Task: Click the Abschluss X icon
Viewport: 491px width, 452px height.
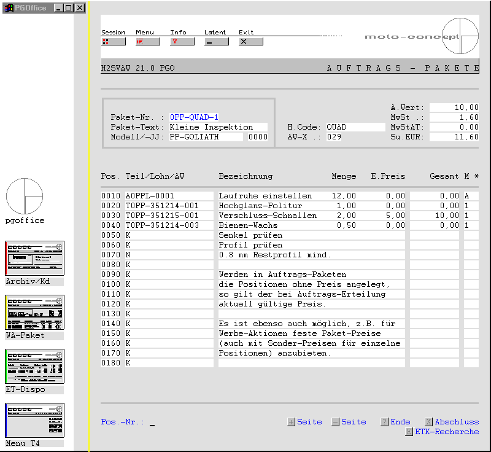Action: pos(428,422)
